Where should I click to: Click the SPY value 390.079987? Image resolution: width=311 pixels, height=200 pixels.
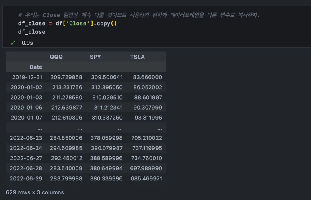(x=107, y=148)
